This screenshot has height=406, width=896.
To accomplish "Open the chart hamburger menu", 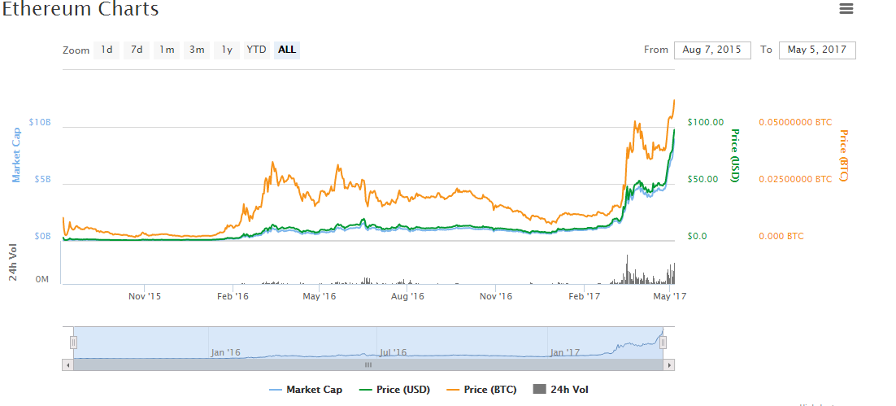I will point(846,9).
